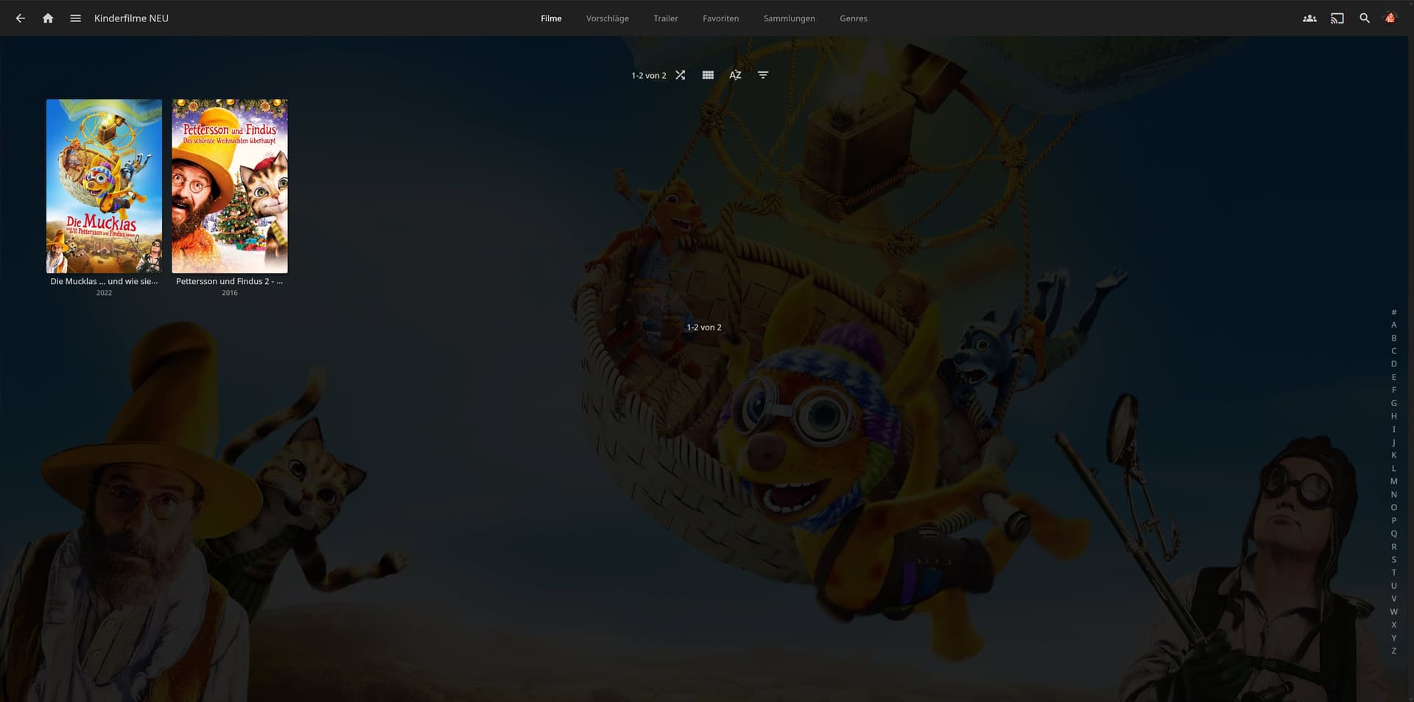Screen dimensions: 1414x702
Task: Shuffle the movies with shuffle icon
Action: (x=680, y=75)
